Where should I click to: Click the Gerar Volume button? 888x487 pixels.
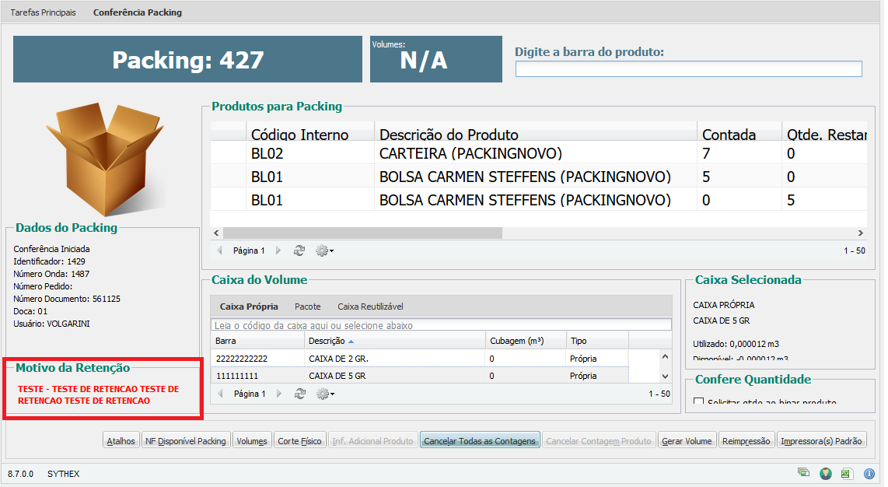[x=687, y=440]
